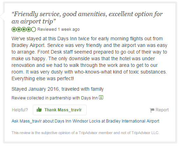Click the gray Report flag icon
179x146 pixels.
click(152, 110)
